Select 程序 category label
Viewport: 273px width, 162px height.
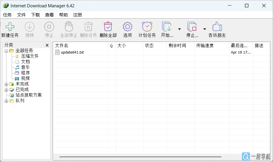pyautogui.click(x=25, y=73)
